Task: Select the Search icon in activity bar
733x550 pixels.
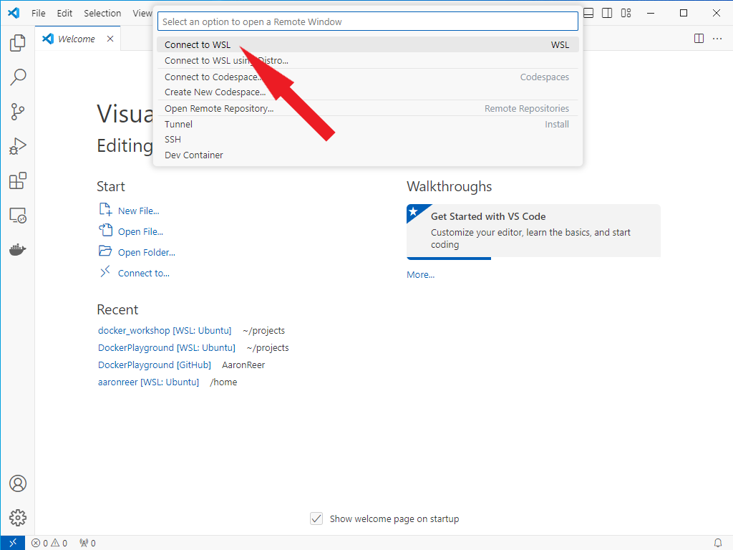Action: pyautogui.click(x=16, y=77)
